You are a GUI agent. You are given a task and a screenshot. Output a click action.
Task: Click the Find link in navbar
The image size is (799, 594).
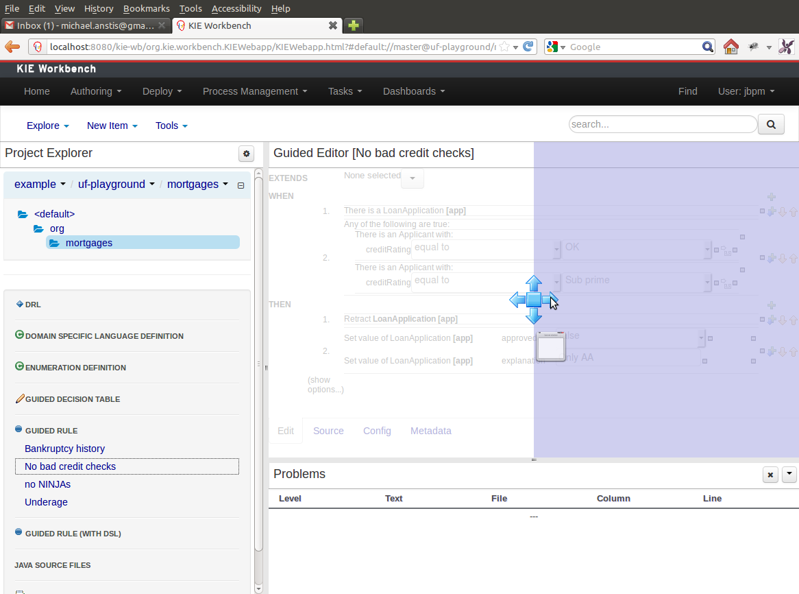tap(687, 91)
